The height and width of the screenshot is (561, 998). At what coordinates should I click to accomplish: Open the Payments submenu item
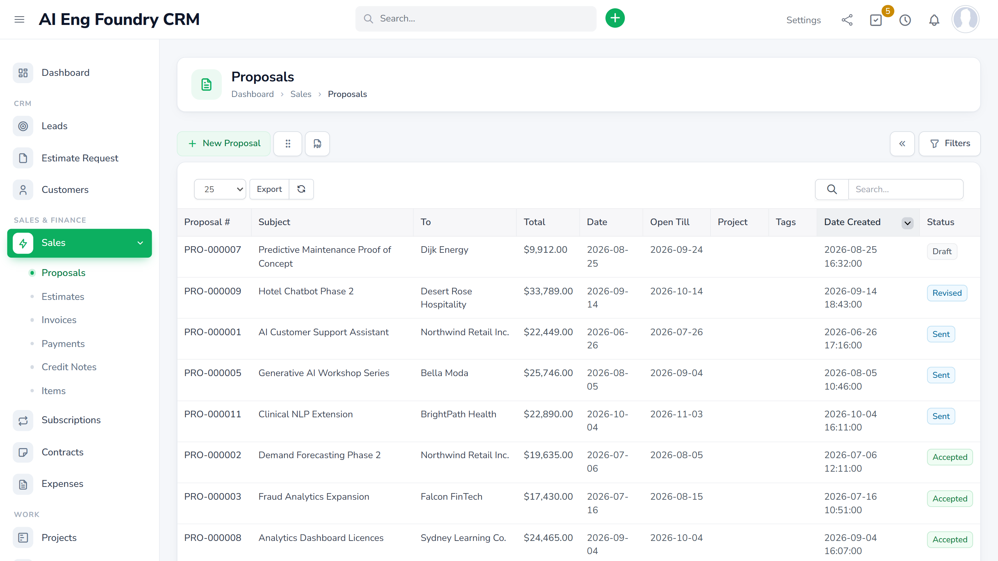coord(63,344)
